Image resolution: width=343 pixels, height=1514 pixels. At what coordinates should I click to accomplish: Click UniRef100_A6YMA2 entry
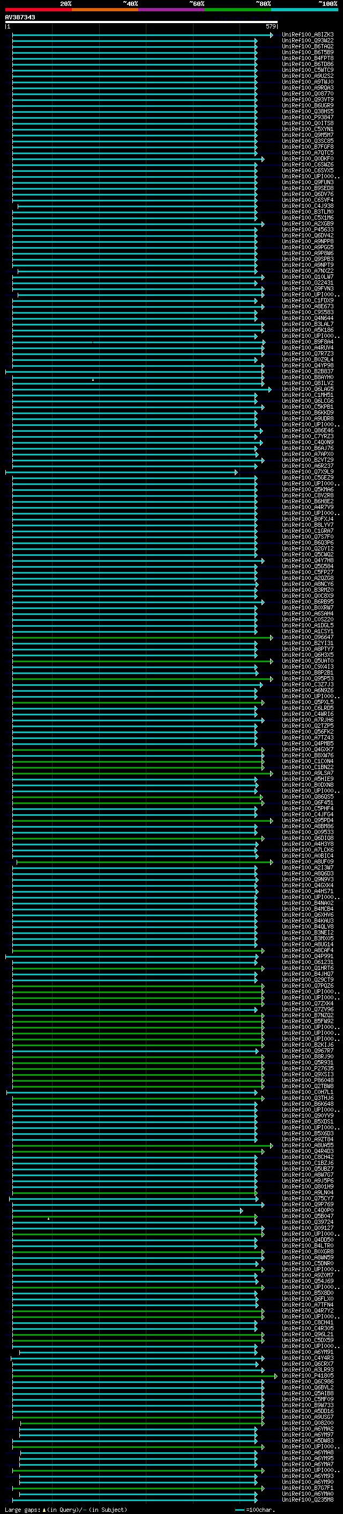308,1429
